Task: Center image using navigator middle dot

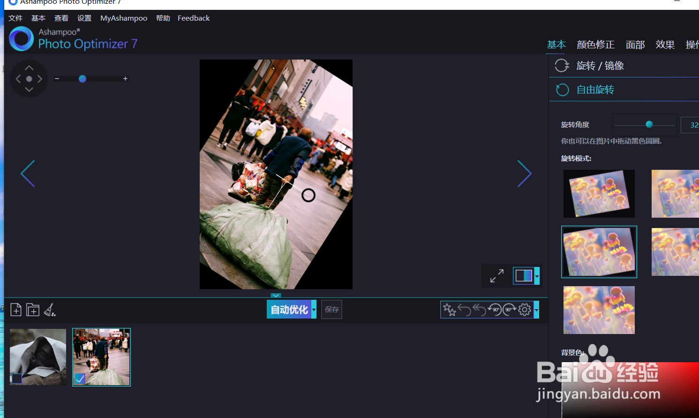Action: click(29, 79)
